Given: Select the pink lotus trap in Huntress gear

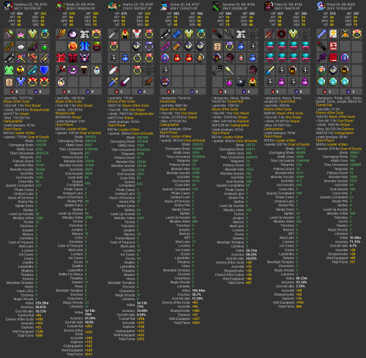Looking at the screenshot, I should [x=20, y=34].
